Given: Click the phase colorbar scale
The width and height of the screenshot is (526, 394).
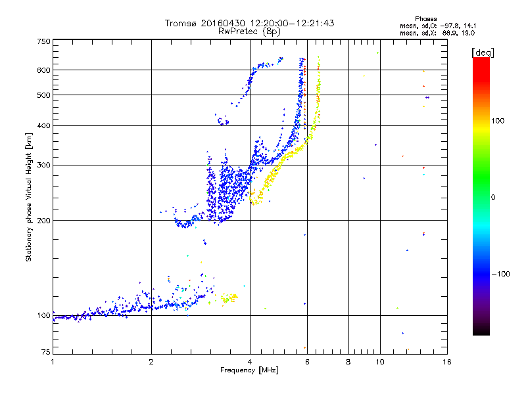Looking at the screenshot, I should coord(481,196).
